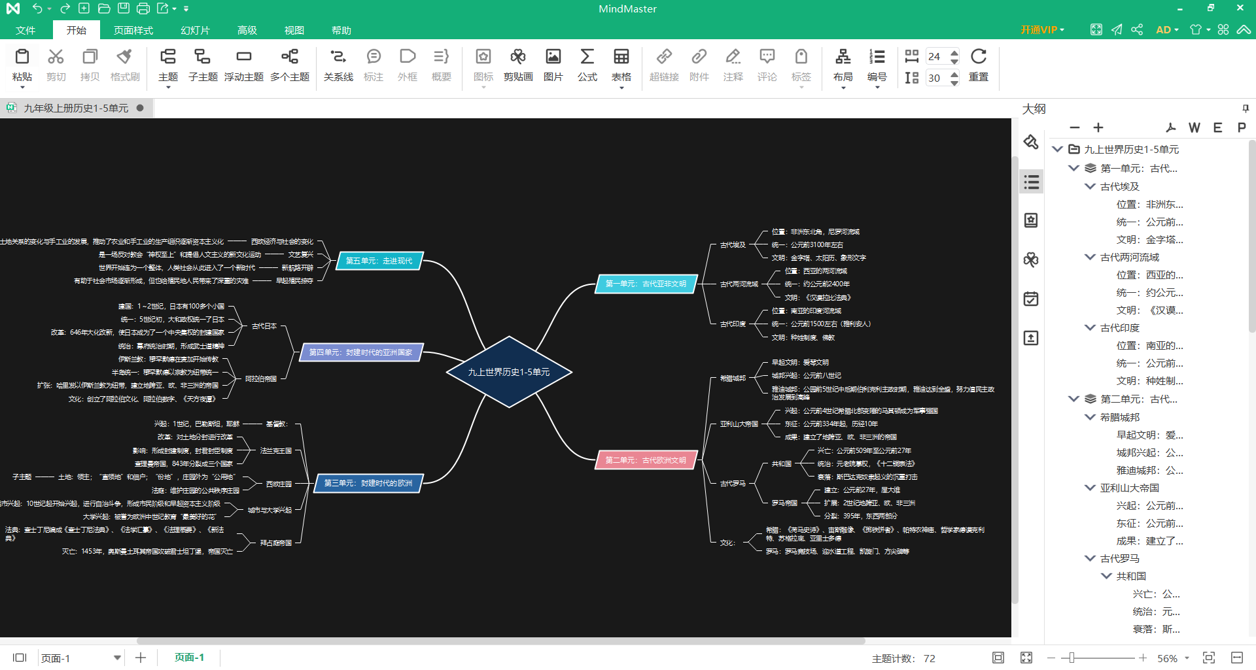Click the central topic 九上世界历史1-5单元
This screenshot has height=670, width=1256.
tap(509, 372)
